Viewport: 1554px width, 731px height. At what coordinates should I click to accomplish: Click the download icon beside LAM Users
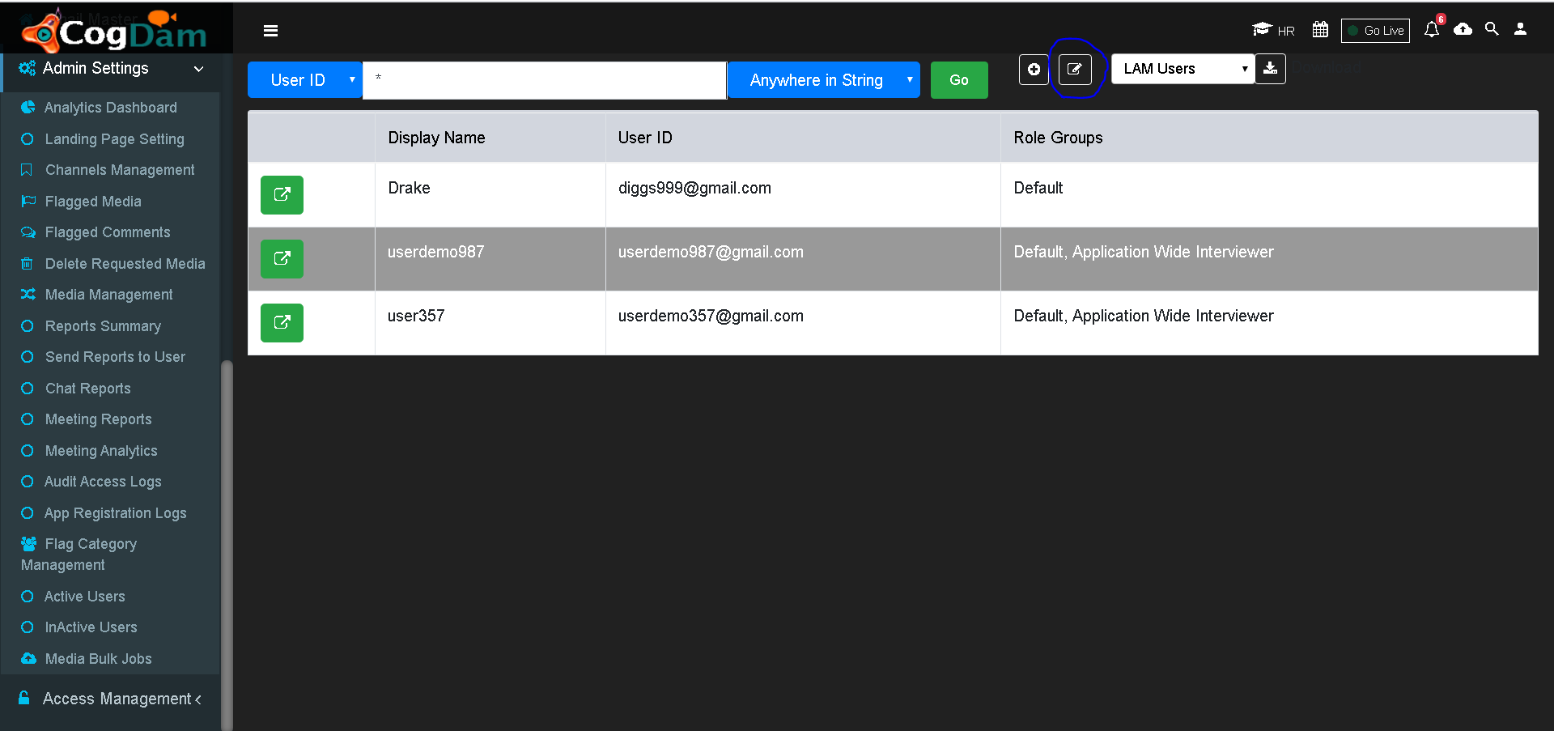pyautogui.click(x=1271, y=69)
